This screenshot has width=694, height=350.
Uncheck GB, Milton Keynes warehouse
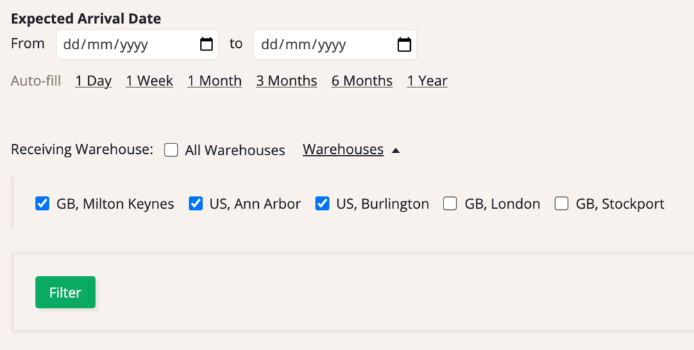point(42,203)
